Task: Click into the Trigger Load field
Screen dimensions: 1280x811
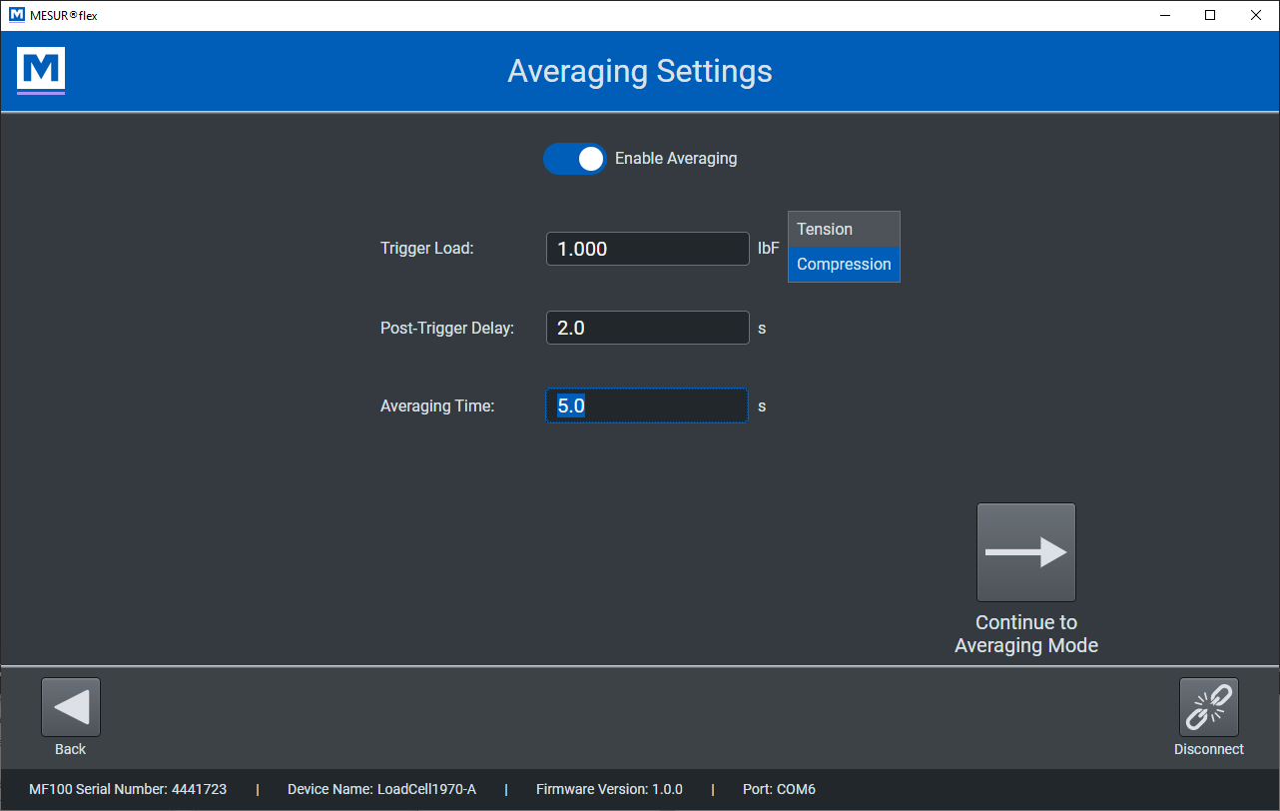Action: click(x=647, y=249)
